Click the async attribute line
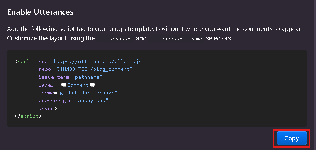Viewport: 316px width, 150px height. [48, 109]
